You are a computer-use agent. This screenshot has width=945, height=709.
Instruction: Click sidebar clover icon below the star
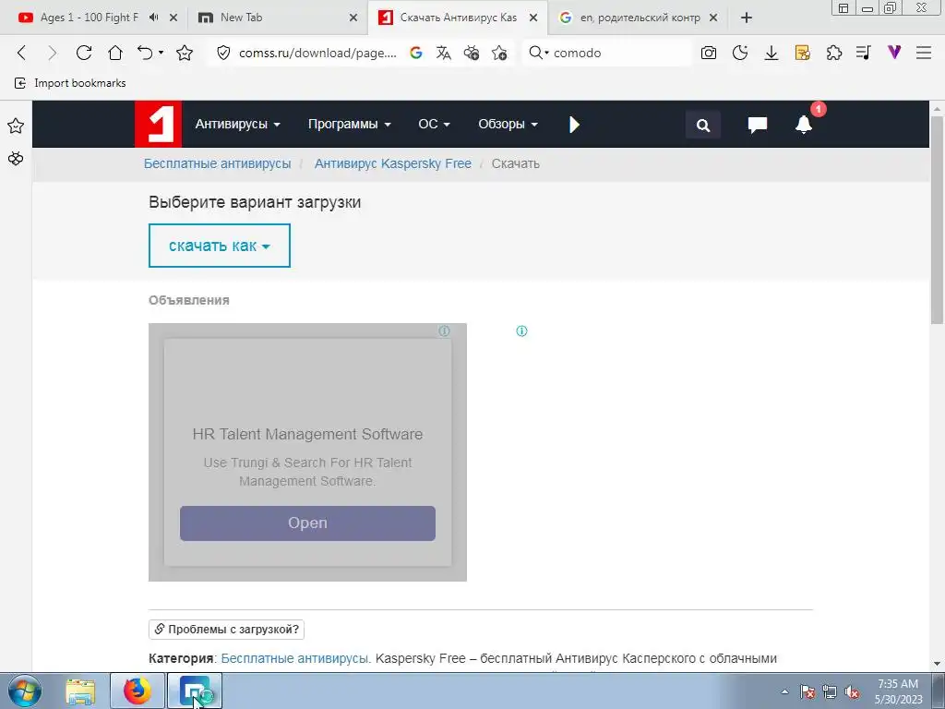pos(16,159)
